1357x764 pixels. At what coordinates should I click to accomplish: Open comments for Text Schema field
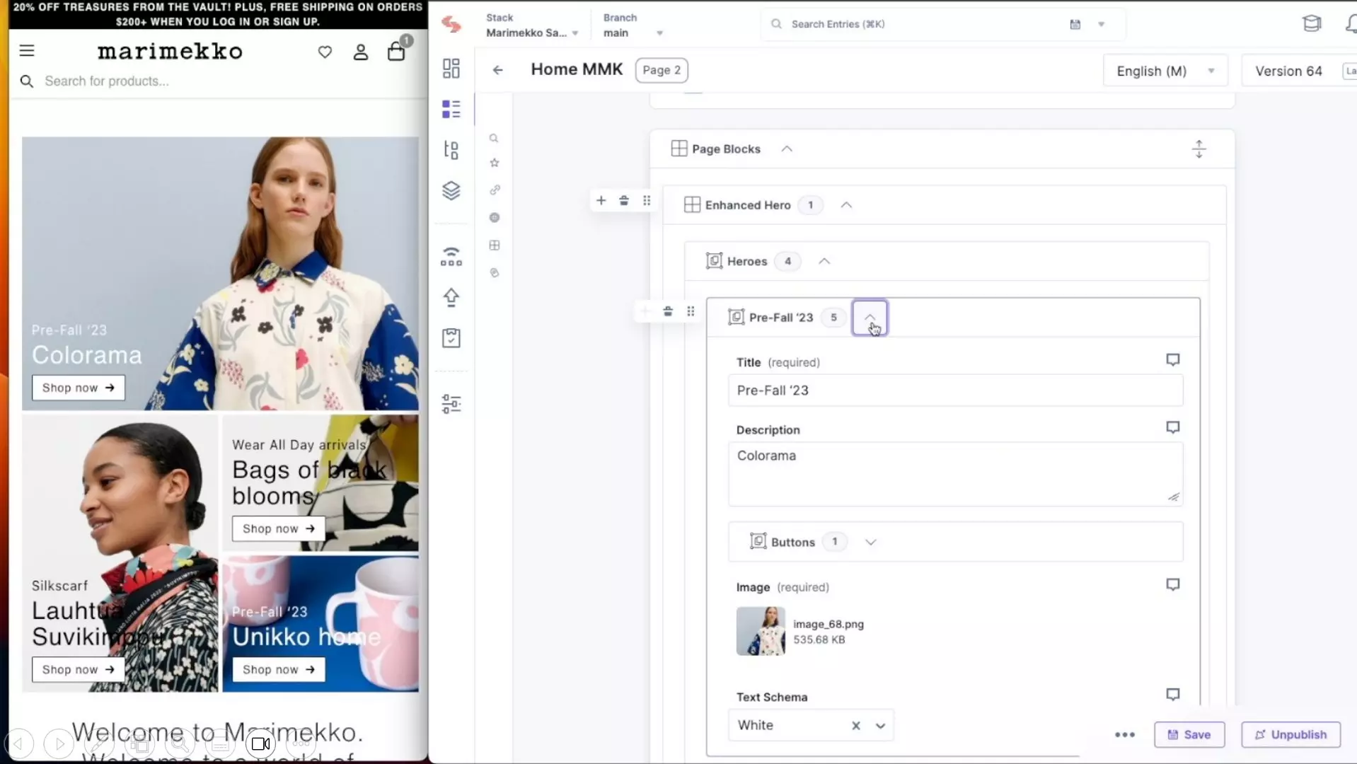1172,695
